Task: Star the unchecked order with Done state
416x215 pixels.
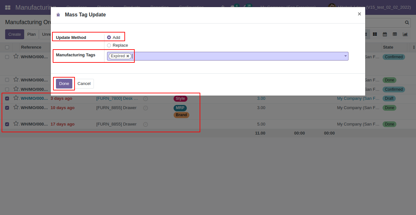Action: pos(16,79)
